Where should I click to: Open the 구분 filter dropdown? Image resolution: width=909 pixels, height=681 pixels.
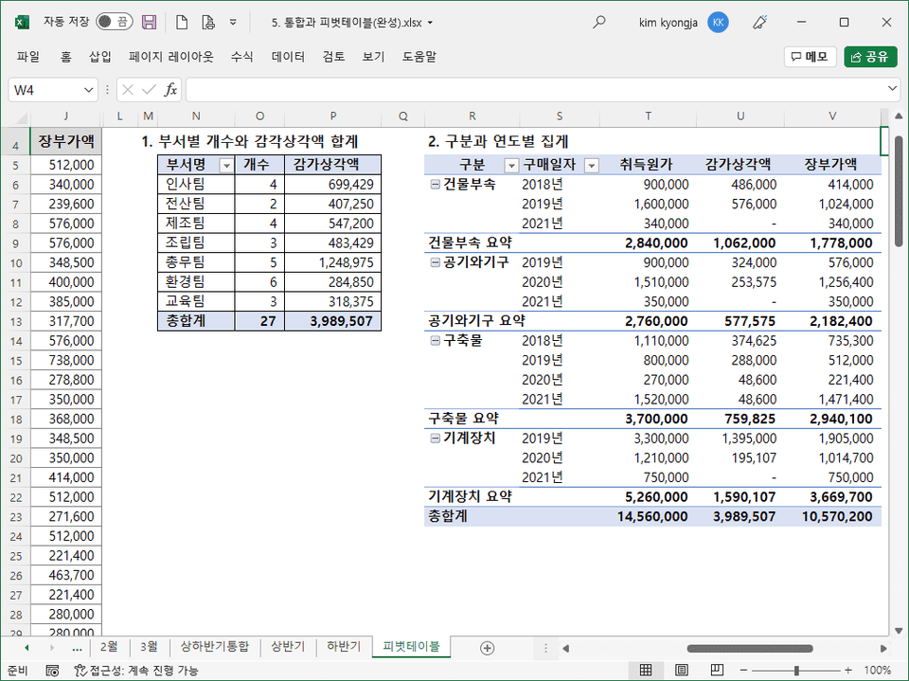tap(510, 166)
